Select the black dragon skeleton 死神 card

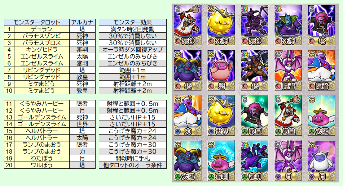pyautogui.click(x=255, y=25)
